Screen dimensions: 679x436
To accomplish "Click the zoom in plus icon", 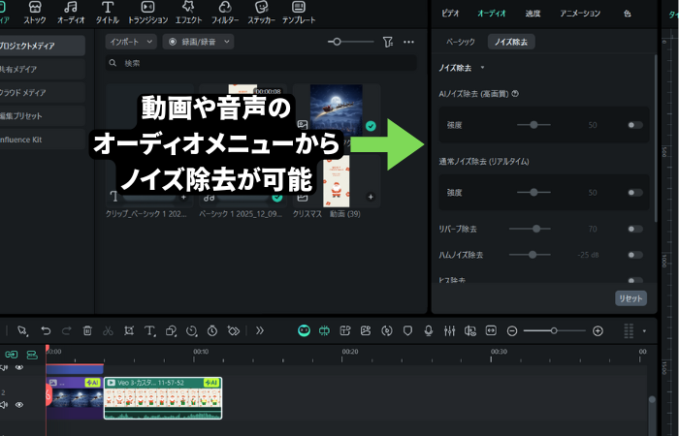I will point(598,331).
